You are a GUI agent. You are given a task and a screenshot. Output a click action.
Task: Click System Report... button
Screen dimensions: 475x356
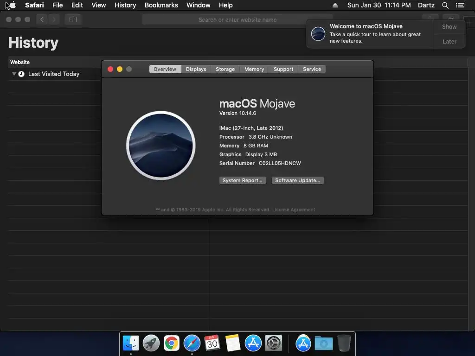243,180
